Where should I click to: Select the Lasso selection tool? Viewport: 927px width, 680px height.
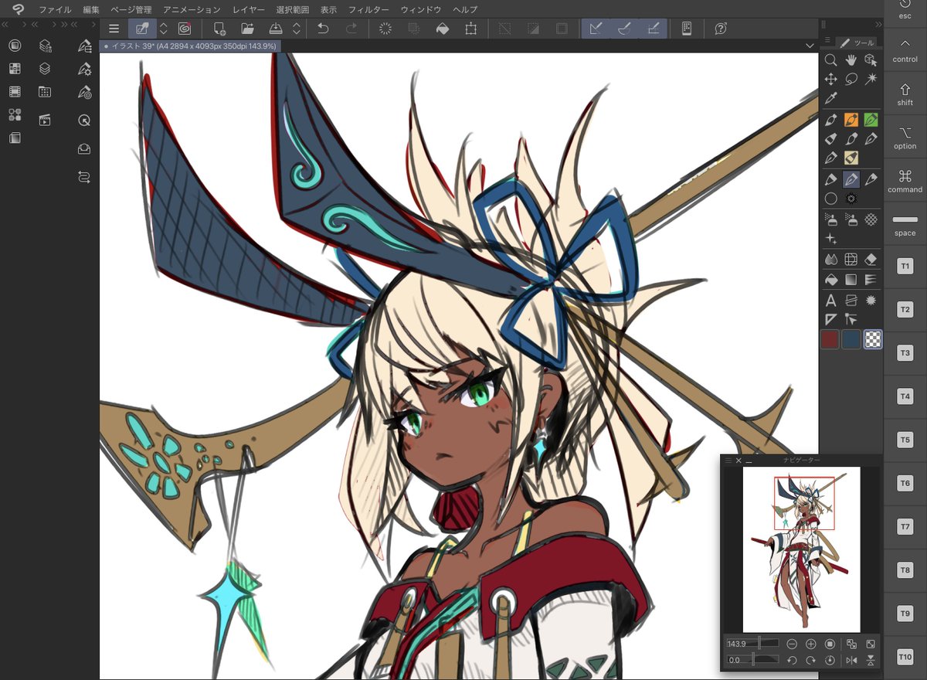(x=851, y=79)
